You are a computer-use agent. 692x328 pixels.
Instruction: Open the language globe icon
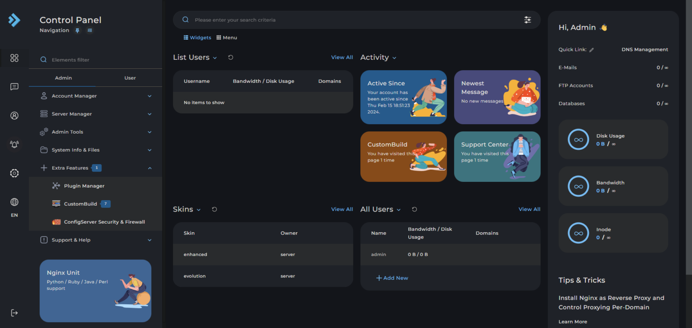14,202
